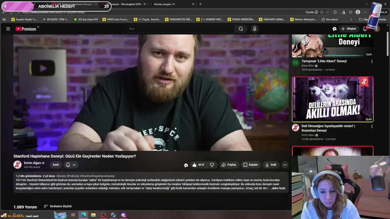Switch to Yönetici araçları / X tab
Screen dimensions: 390x219
coord(172,4)
